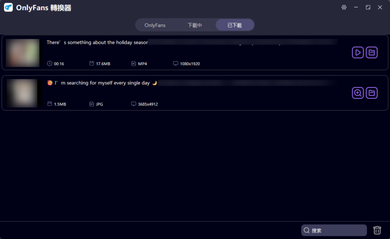
Task: Click the OnlyFans 轉換器 app logo
Action: (x=8, y=8)
